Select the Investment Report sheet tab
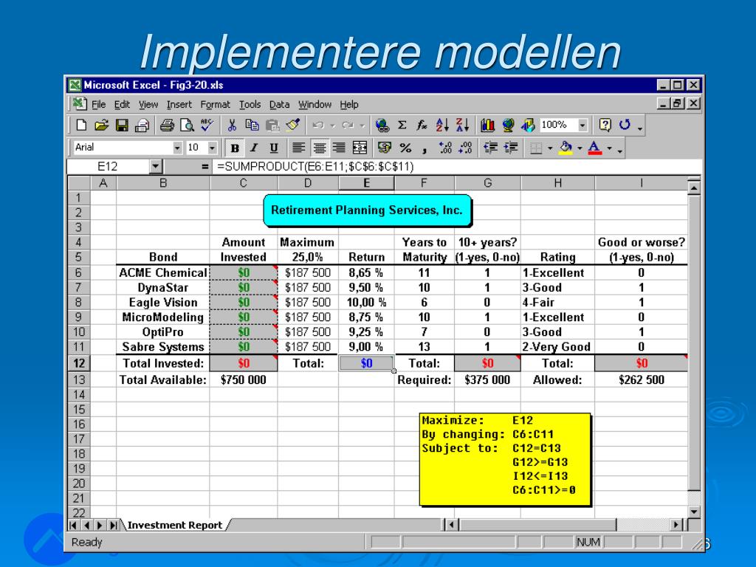The width and height of the screenshot is (756, 567). [x=174, y=525]
